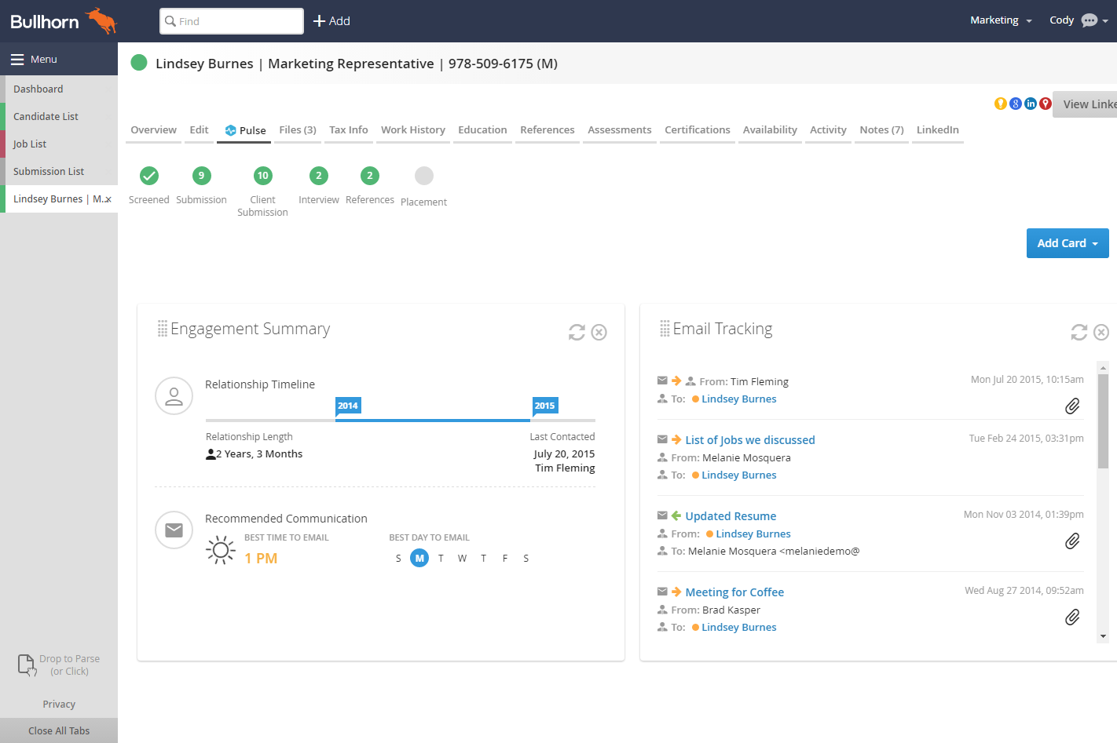Select the Placement stage circle

coord(423,176)
